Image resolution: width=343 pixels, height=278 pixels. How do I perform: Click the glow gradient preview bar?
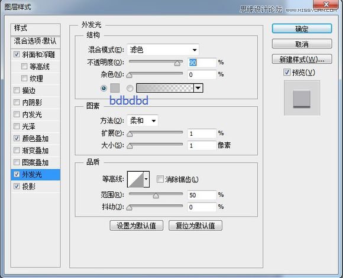click(165, 88)
